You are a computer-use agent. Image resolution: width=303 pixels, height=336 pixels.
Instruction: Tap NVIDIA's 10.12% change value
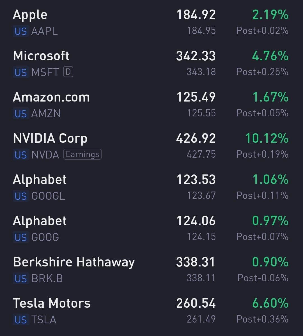click(267, 139)
